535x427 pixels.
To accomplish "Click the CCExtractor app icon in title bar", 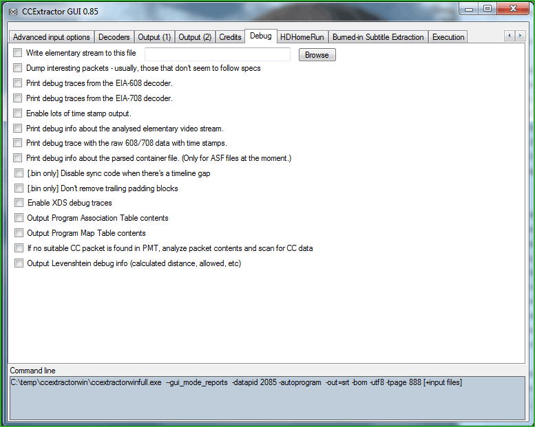I will [12, 10].
